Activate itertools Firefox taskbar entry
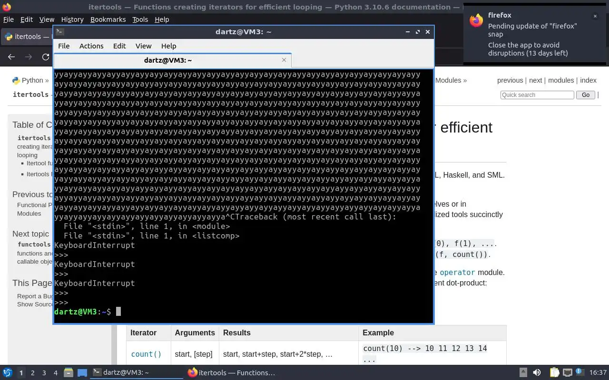The image size is (609, 380). (232, 373)
